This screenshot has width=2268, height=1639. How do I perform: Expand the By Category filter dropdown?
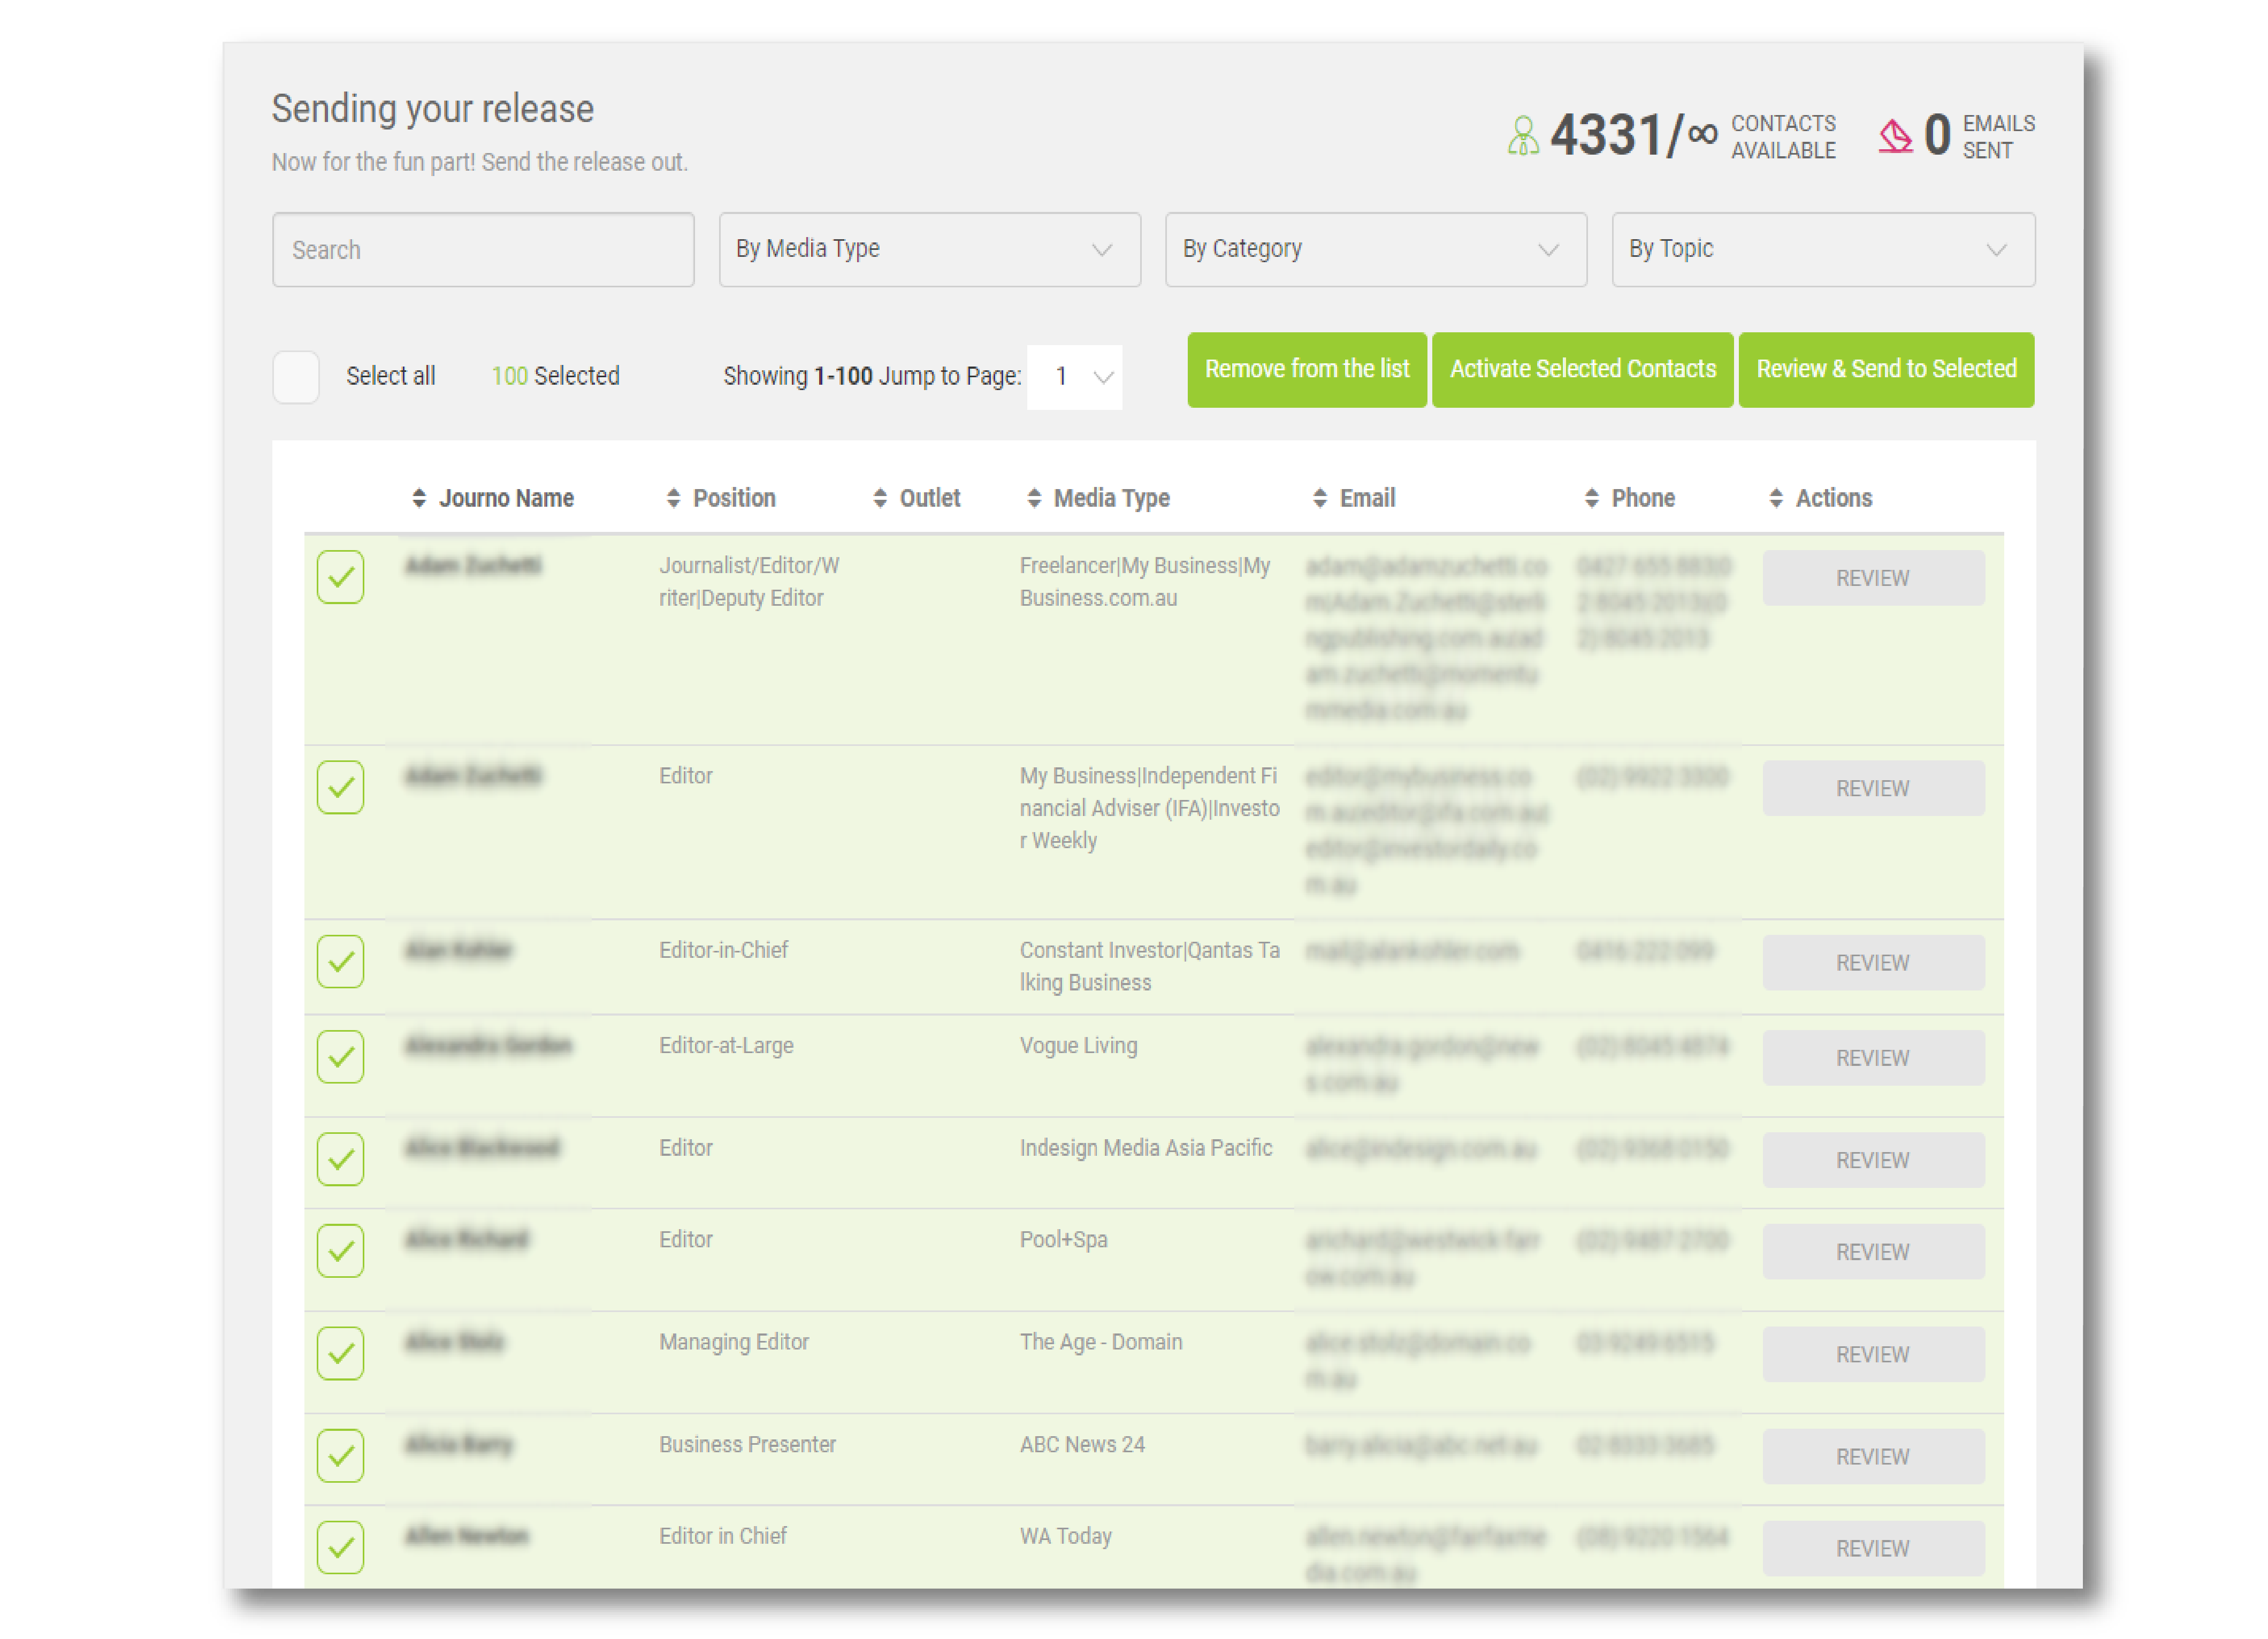(1375, 250)
